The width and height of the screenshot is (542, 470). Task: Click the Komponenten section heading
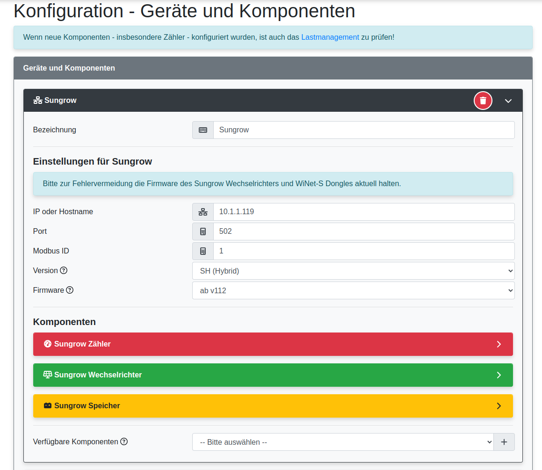pos(64,322)
